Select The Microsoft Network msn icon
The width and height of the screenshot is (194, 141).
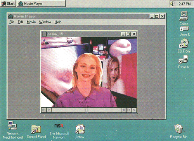click(59, 131)
